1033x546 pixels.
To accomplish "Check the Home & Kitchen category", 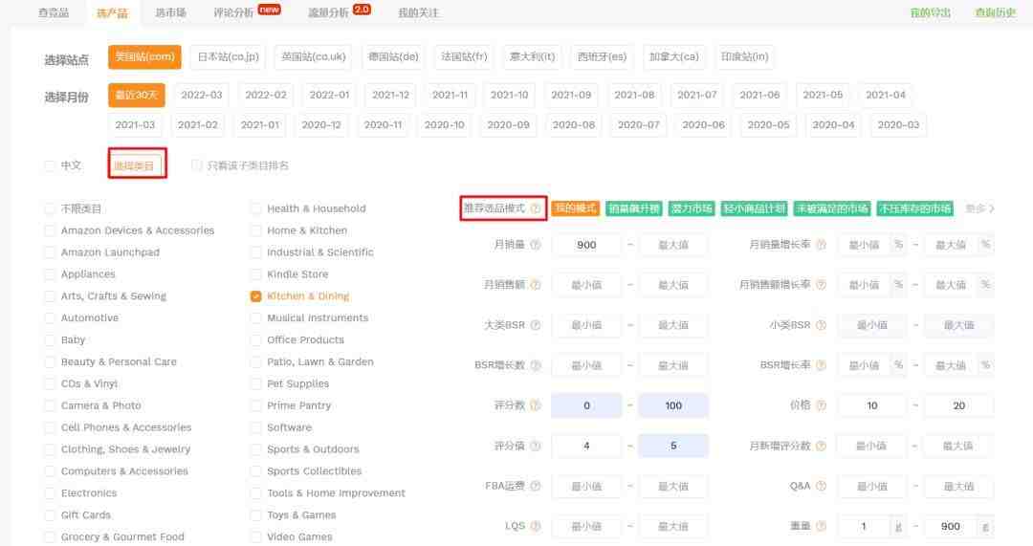I will pyautogui.click(x=255, y=230).
